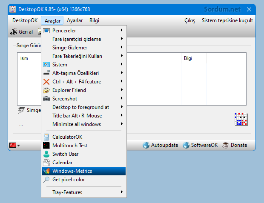Click the Geri al wand icon
Image resolution: width=264 pixels, height=203 pixels.
tap(14, 31)
